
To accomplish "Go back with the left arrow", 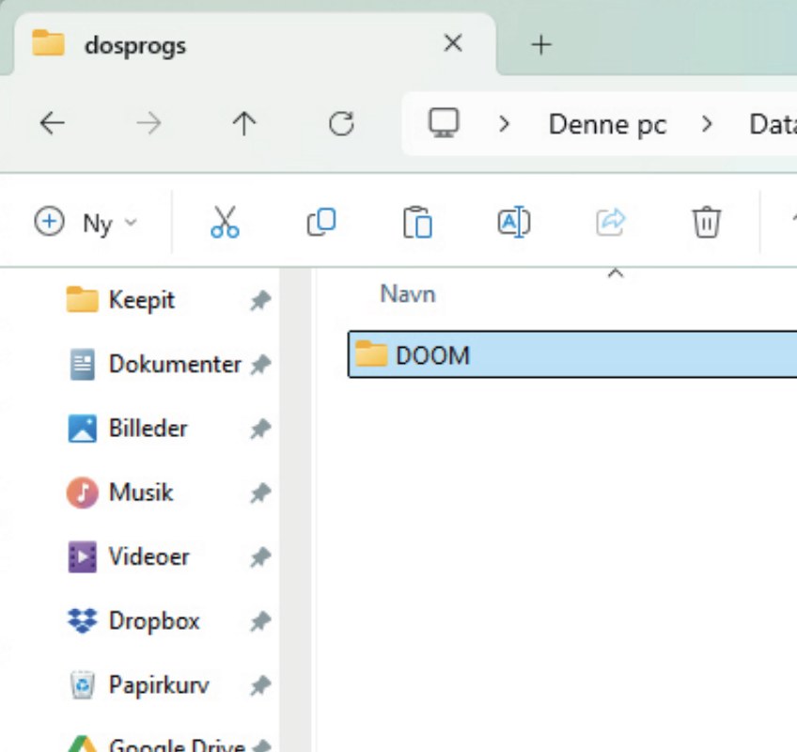I will 53,123.
